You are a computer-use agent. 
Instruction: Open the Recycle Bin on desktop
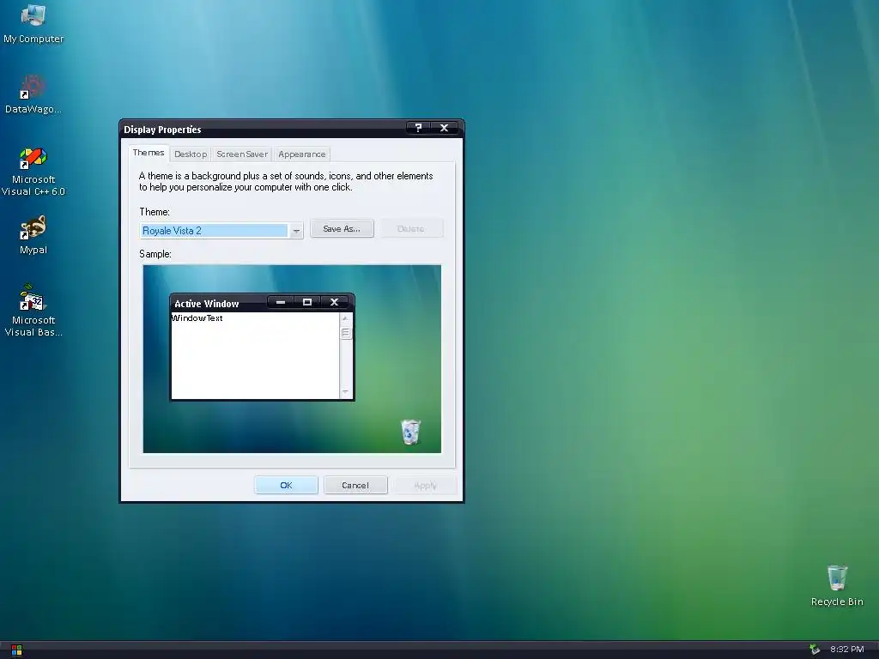point(837,585)
